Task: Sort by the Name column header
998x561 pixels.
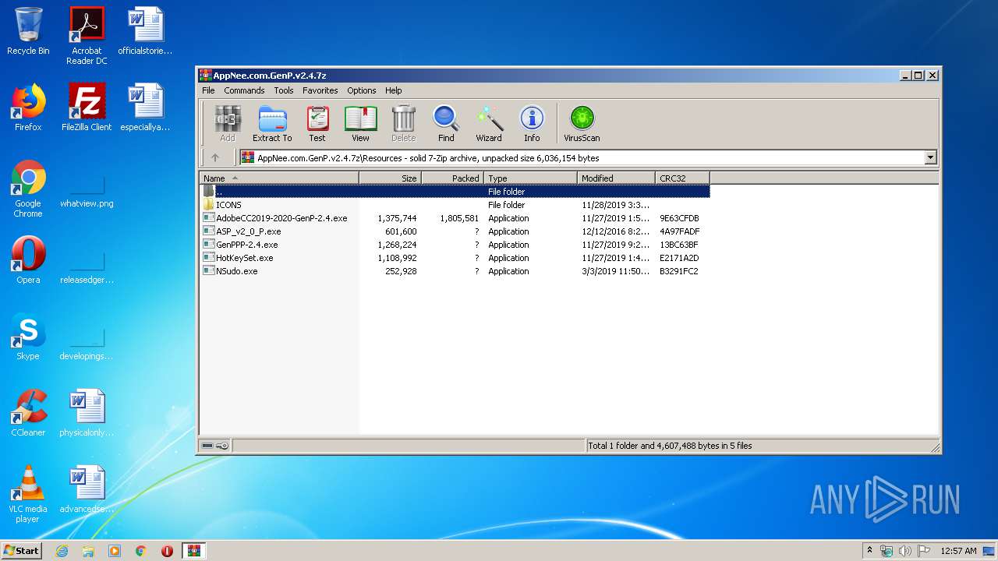Action: [279, 178]
